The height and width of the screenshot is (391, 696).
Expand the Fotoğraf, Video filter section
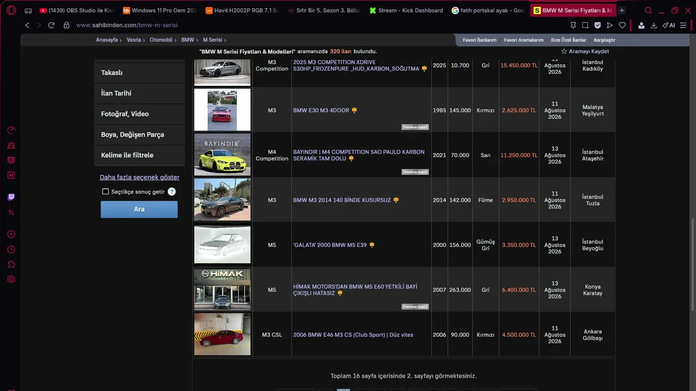[x=139, y=114]
